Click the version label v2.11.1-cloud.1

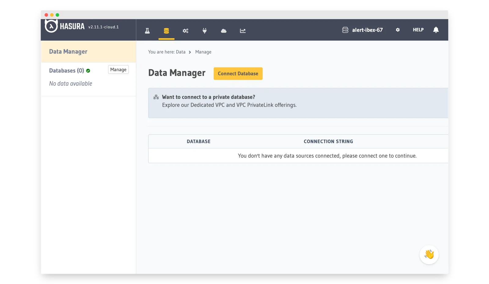coord(104,27)
